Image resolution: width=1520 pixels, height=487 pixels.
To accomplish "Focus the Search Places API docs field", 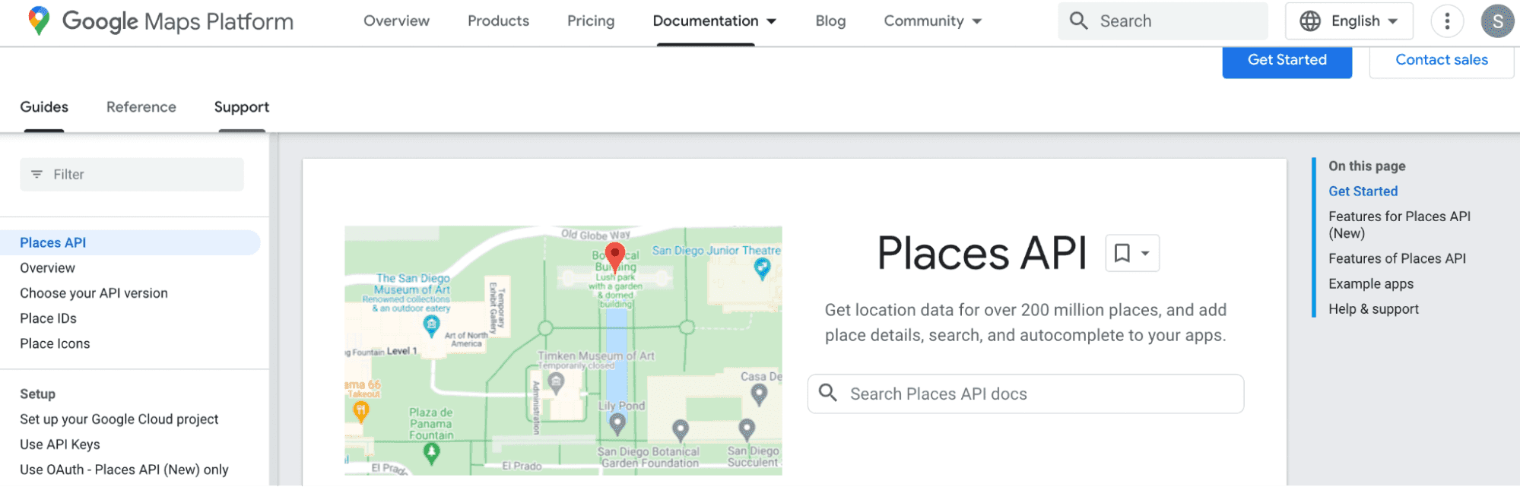I will (1025, 394).
